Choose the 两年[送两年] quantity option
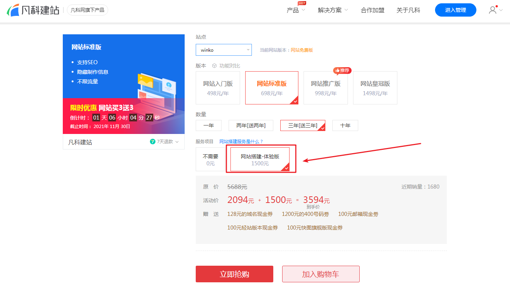 [251, 125]
